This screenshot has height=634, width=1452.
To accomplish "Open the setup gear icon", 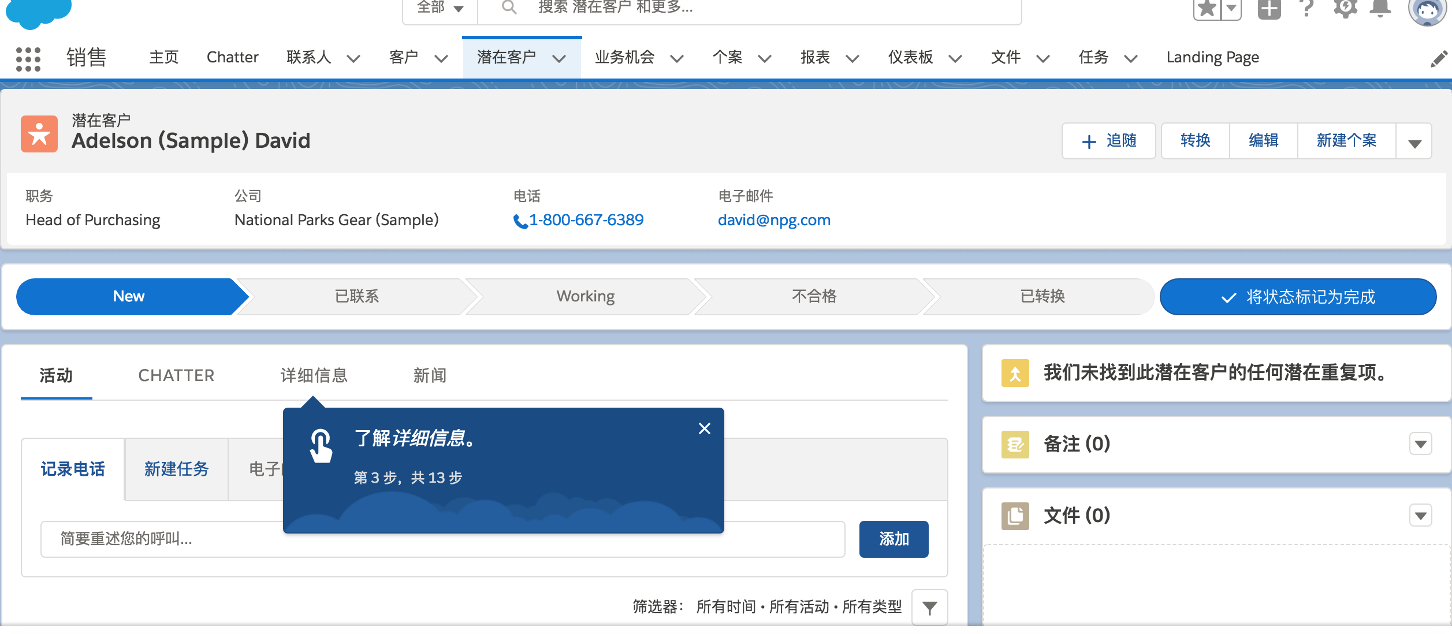I will point(1345,9).
